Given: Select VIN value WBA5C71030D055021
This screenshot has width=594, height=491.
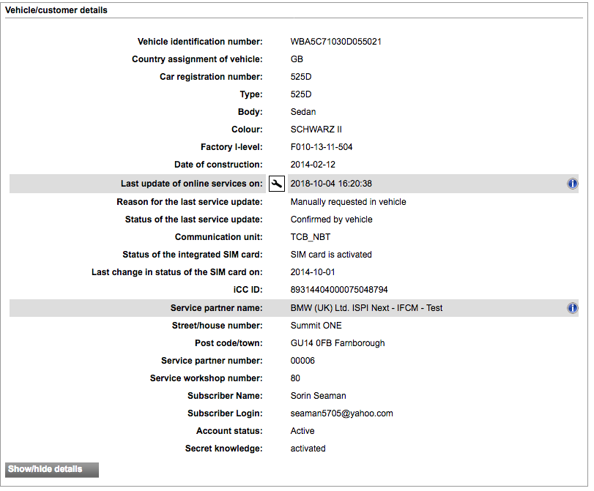Looking at the screenshot, I should point(335,42).
